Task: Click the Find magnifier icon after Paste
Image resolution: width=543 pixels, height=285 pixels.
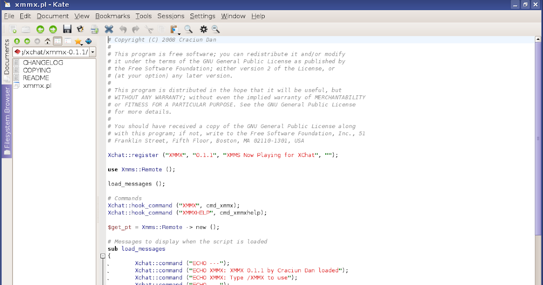Action: 188,29
